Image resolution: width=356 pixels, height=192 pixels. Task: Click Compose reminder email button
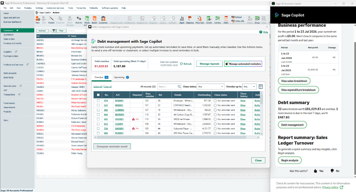[112, 147]
